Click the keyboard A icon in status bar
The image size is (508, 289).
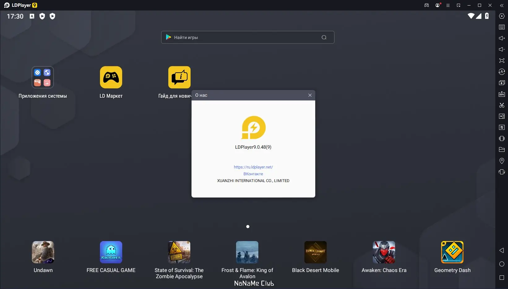pos(32,16)
